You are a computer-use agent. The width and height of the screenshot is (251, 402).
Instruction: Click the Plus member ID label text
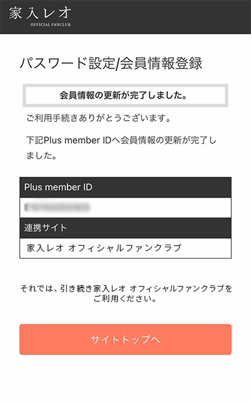click(x=58, y=187)
